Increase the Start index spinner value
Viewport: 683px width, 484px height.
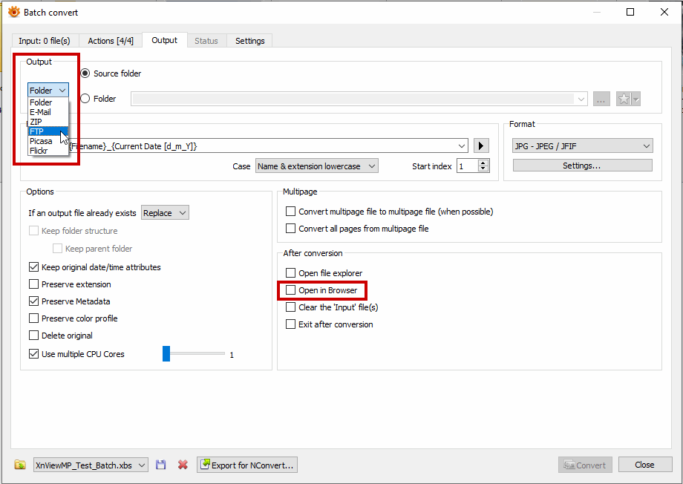[x=484, y=163]
